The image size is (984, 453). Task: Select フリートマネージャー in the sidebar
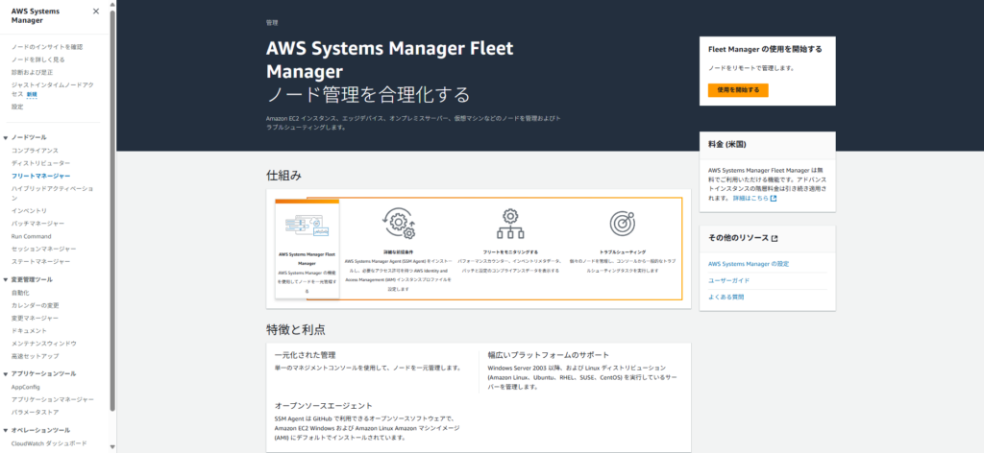pyautogui.click(x=40, y=176)
